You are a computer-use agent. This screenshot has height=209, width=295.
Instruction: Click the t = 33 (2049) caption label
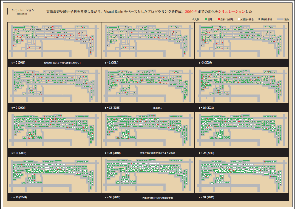click(19, 197)
